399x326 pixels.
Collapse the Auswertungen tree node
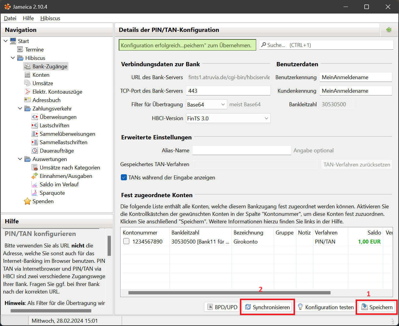[20, 159]
